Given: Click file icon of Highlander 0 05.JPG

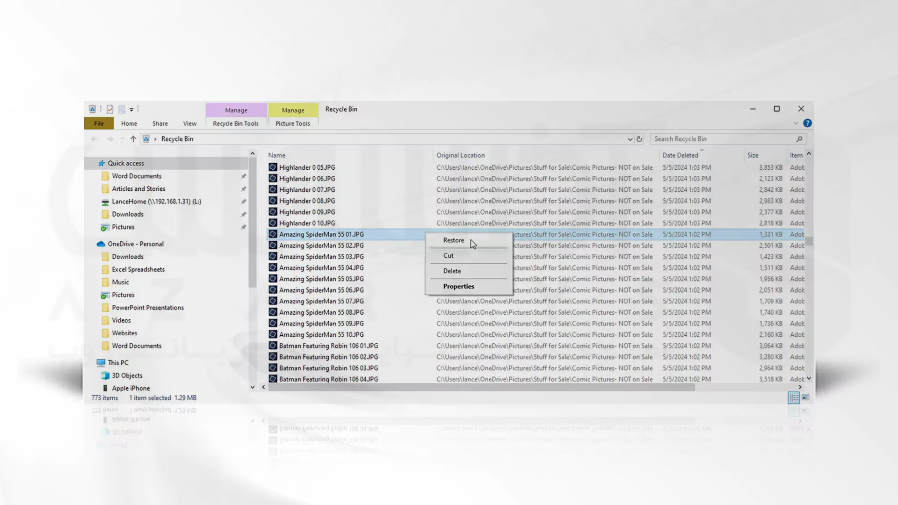Looking at the screenshot, I should pos(273,167).
